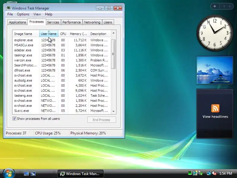Click Windows Task Manager taskbar button

pyautogui.click(x=81, y=174)
